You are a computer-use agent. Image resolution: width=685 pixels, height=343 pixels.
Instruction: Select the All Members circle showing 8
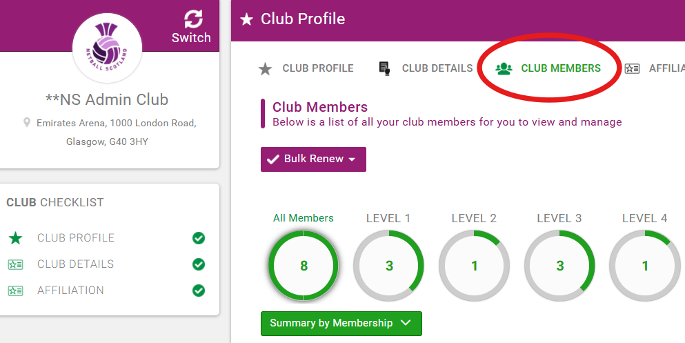coord(304,266)
